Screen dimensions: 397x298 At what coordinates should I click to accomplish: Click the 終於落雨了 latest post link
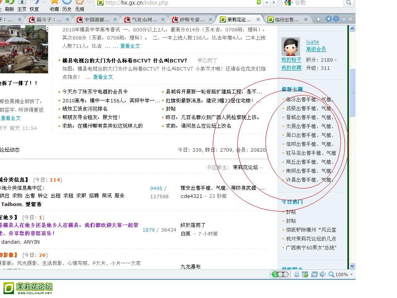[x=193, y=225]
